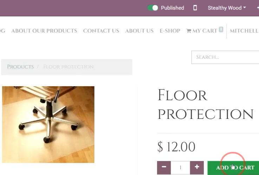Click Floor Protection breadcrumb item
This screenshot has height=175, width=259.
click(69, 67)
